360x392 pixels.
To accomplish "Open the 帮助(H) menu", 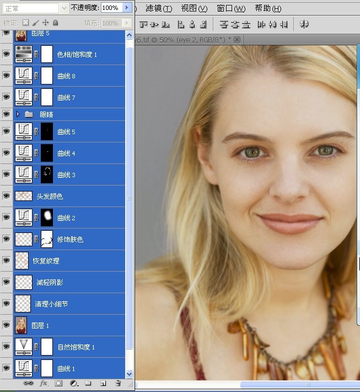I will (x=268, y=8).
